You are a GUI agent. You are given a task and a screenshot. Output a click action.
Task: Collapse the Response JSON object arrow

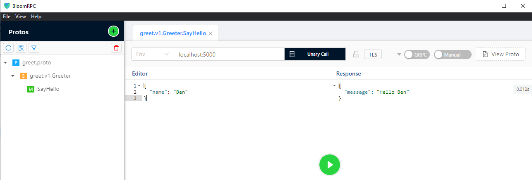pyautogui.click(x=334, y=85)
